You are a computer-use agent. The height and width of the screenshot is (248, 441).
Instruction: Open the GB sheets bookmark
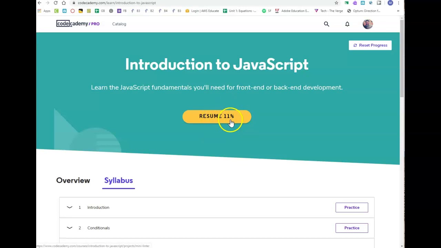pos(100,11)
